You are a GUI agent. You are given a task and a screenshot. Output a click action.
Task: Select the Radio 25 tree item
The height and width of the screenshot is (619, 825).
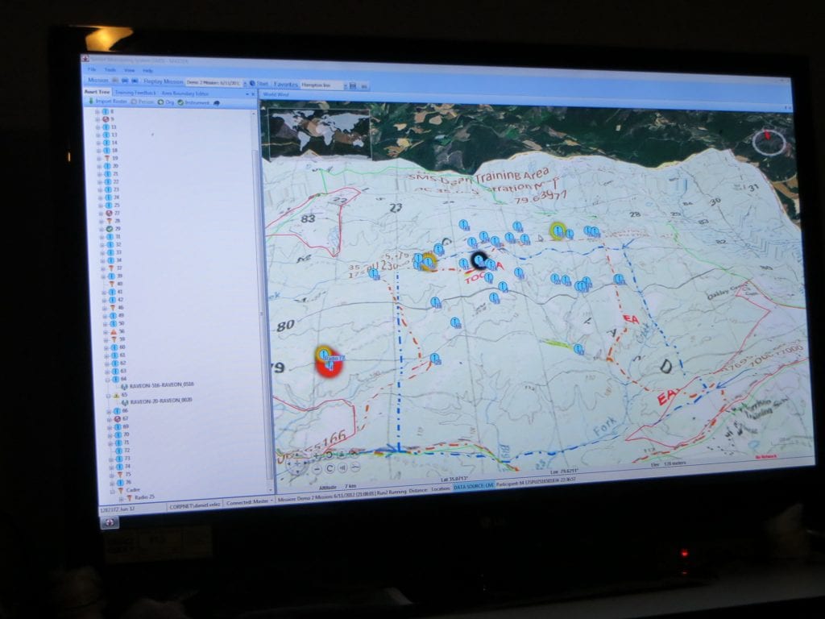click(144, 497)
